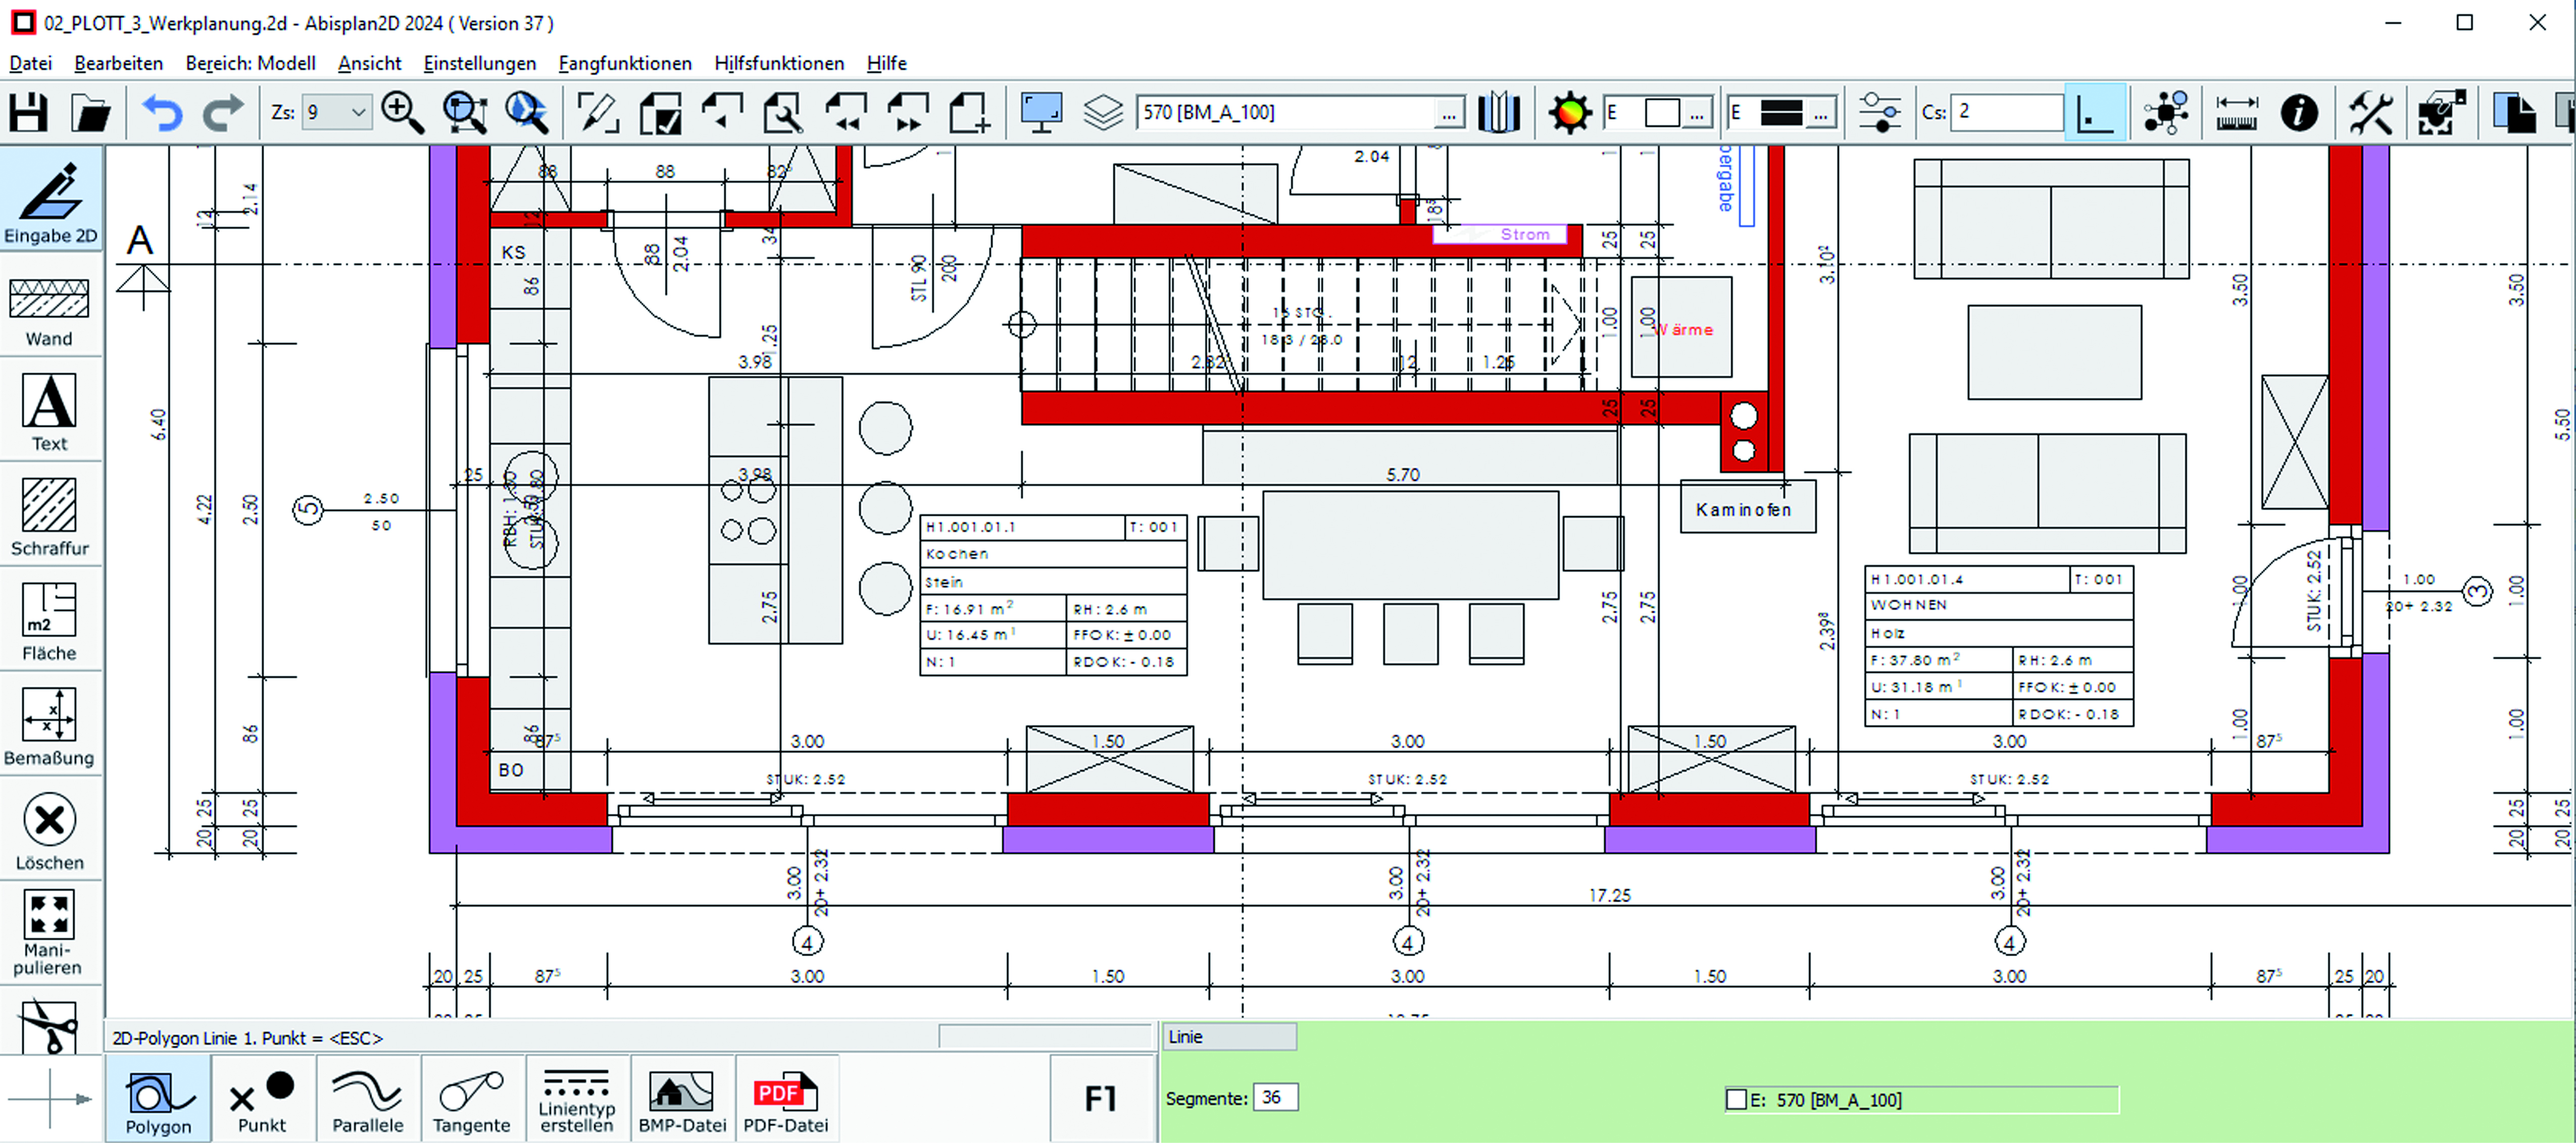Click the monitor screen display icon
This screenshot has height=1143, width=2576.
(1041, 112)
